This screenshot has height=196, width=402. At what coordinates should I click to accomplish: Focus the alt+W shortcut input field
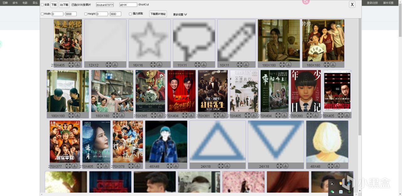[128, 5]
